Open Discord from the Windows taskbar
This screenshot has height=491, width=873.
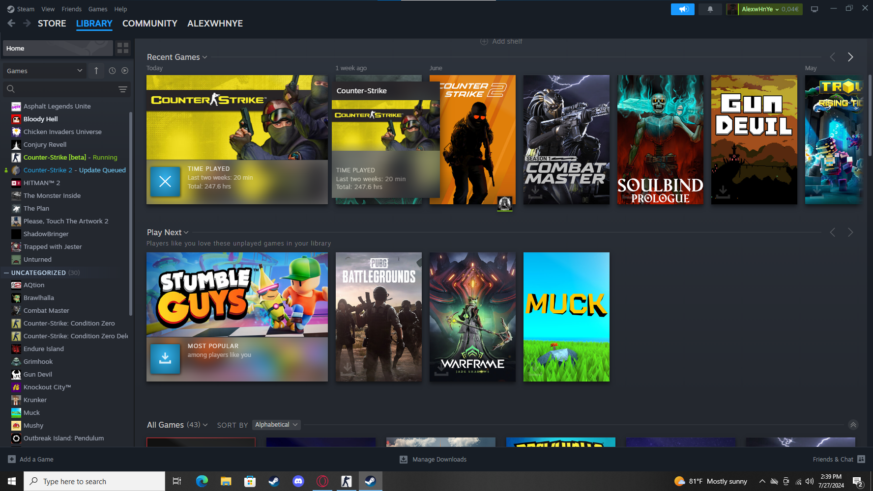click(x=298, y=481)
